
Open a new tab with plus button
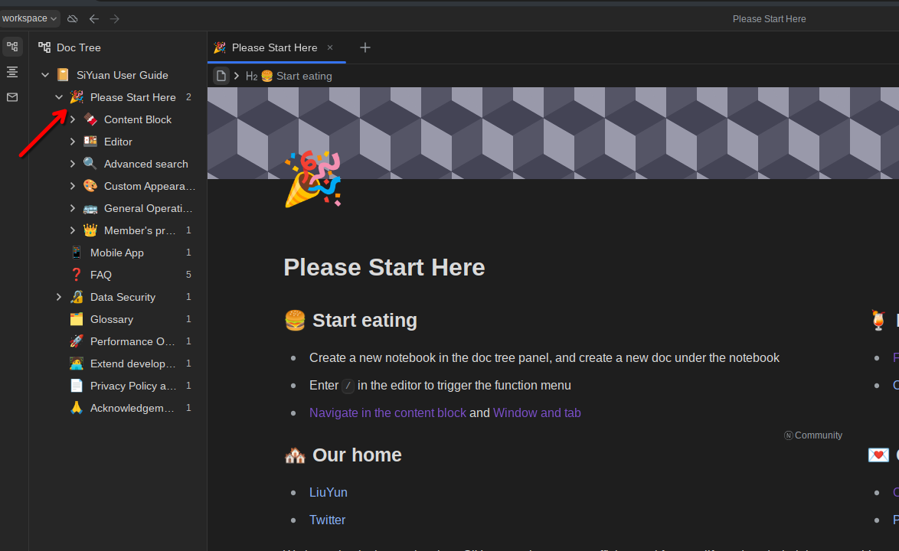point(365,47)
